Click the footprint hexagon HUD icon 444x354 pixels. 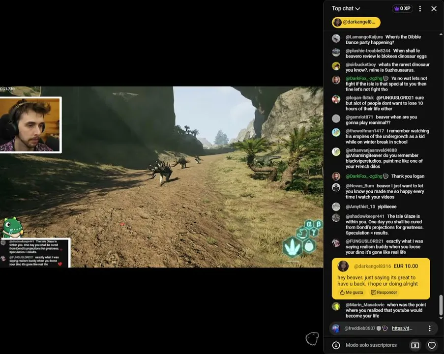tap(292, 247)
